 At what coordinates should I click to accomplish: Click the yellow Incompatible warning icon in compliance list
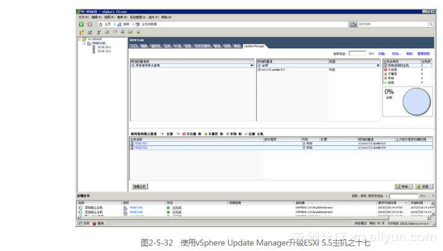pos(386,74)
